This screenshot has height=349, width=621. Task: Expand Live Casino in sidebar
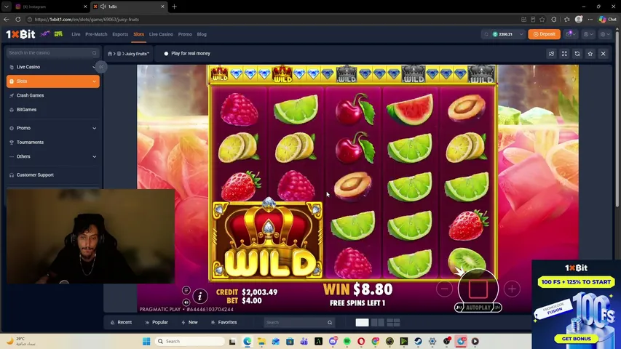coord(52,67)
